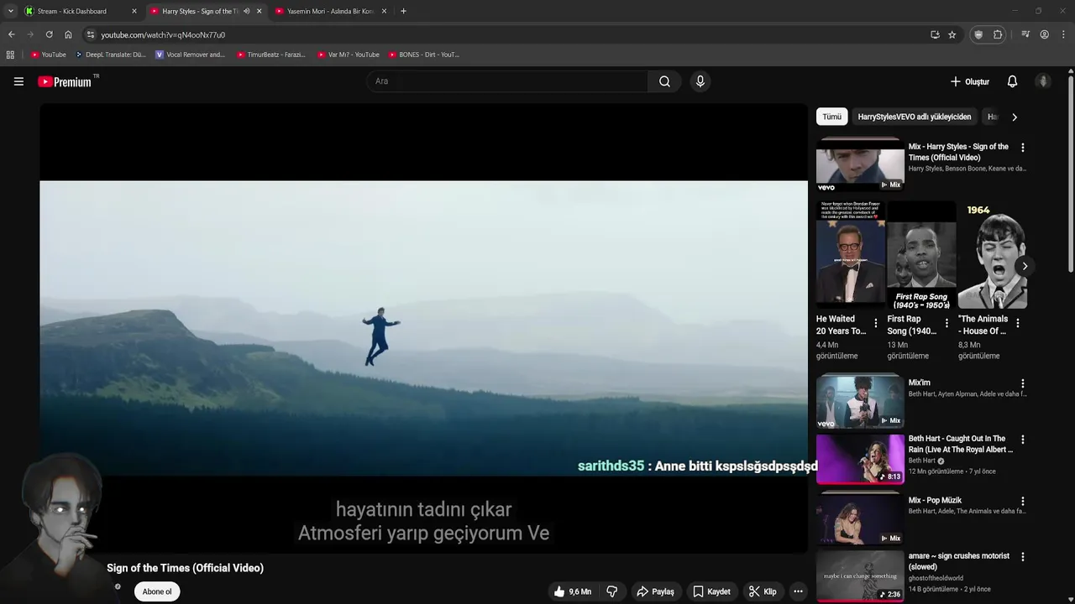The width and height of the screenshot is (1075, 604).
Task: Open DeepL Translate bookmark
Action: click(x=110, y=55)
